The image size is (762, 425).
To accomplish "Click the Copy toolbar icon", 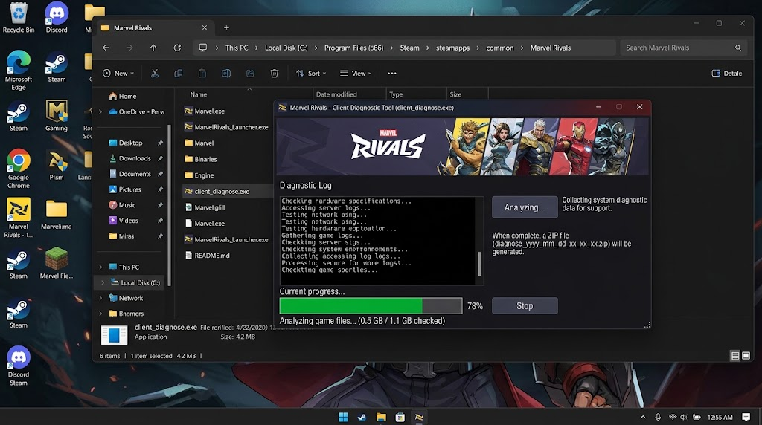I will [179, 74].
